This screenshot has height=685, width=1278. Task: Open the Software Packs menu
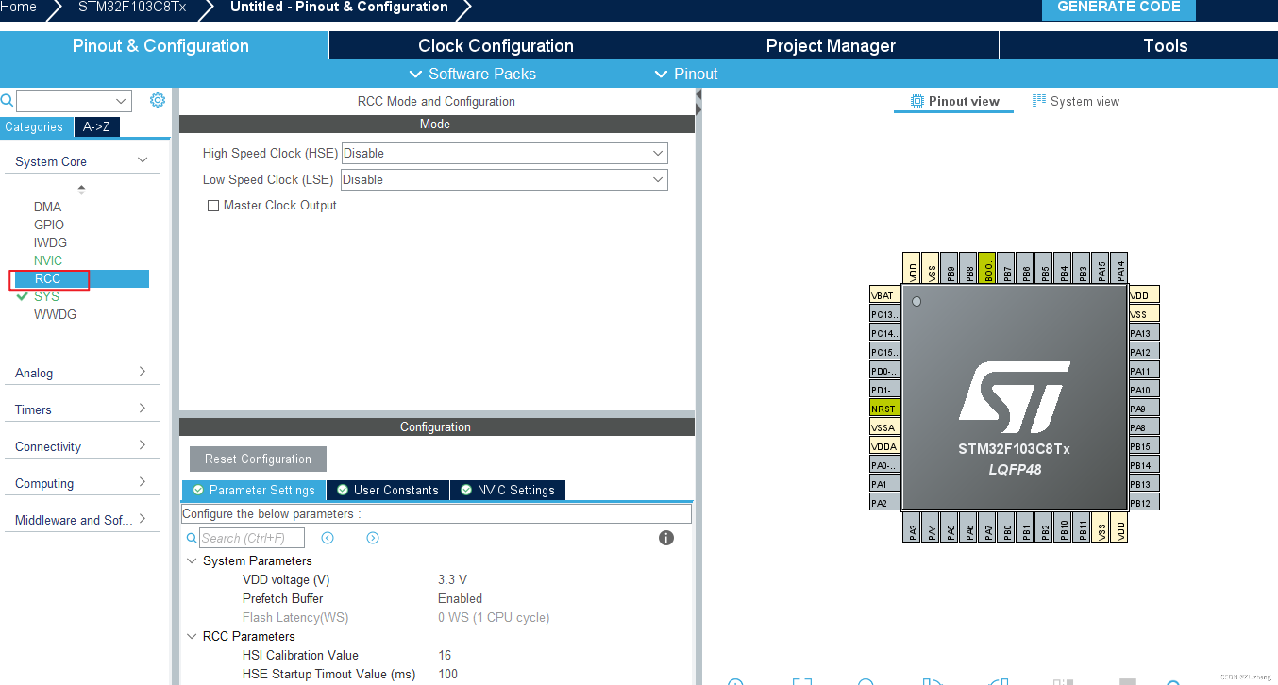point(472,74)
